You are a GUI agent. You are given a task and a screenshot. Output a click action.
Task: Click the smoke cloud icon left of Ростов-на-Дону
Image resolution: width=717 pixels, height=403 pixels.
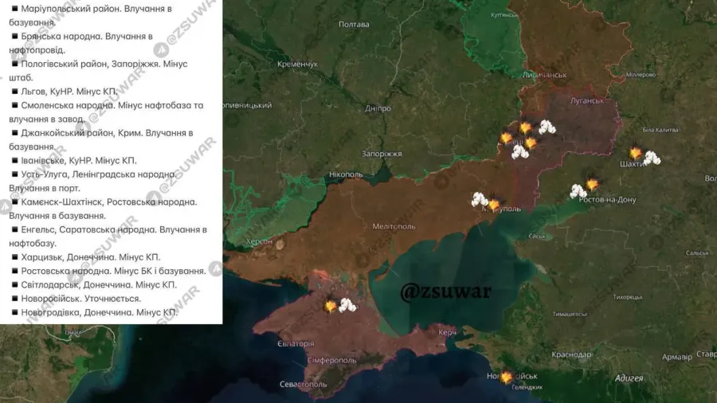578,191
